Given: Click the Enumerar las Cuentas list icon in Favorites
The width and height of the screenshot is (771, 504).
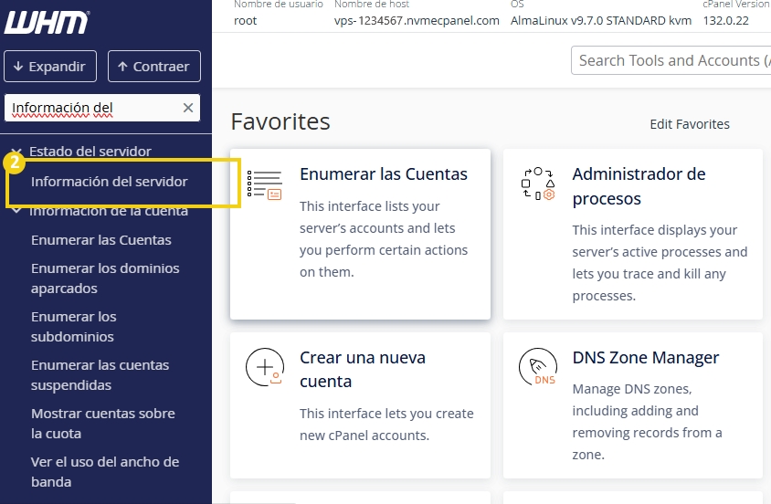Looking at the screenshot, I should [x=265, y=184].
